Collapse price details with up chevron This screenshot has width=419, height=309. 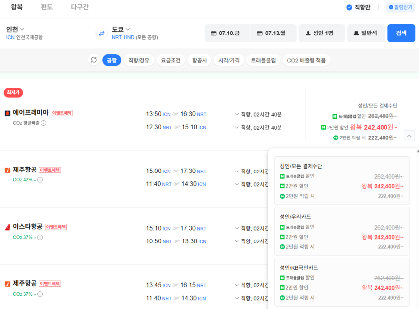tap(409, 136)
